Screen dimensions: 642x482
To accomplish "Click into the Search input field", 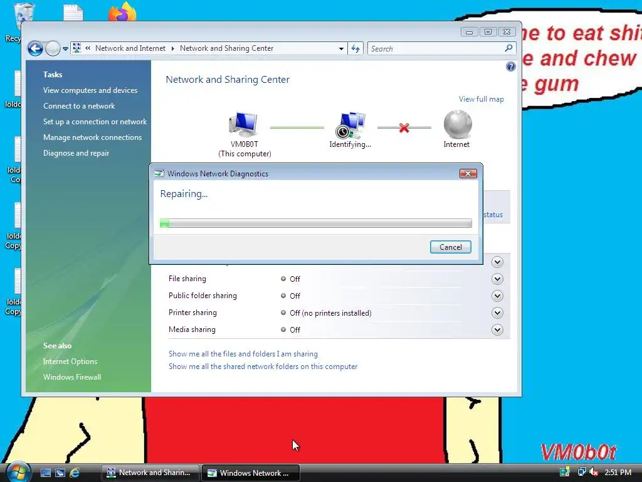I will click(x=435, y=49).
